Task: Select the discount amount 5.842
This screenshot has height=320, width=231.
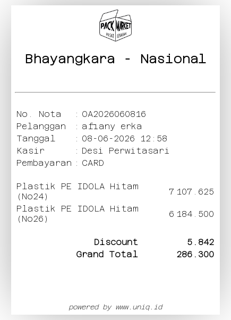Action: tap(201, 242)
